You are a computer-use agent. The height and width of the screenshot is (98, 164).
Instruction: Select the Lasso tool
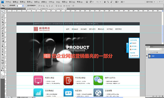[x=3, y=17]
